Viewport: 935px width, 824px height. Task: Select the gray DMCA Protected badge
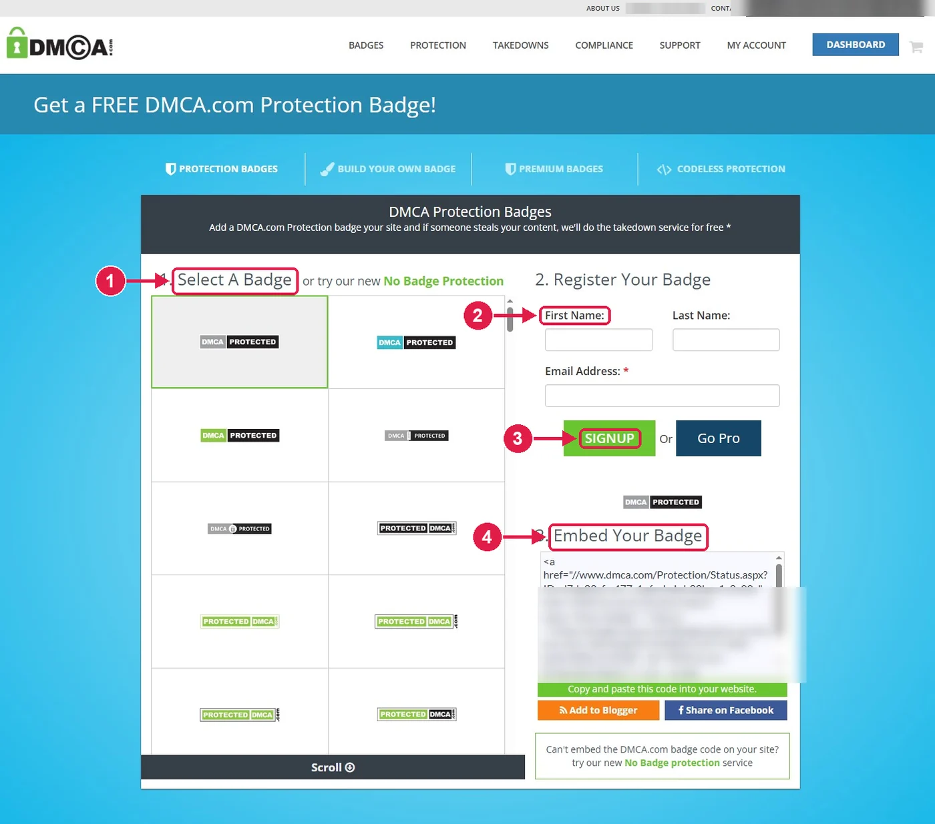tap(239, 342)
